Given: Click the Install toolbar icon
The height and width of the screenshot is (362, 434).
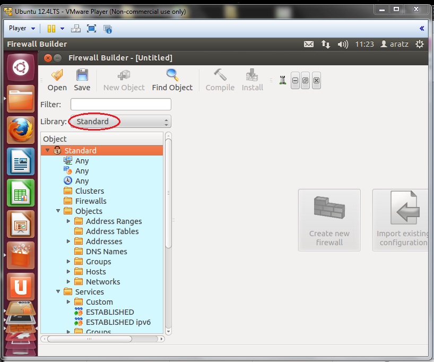Looking at the screenshot, I should tap(252, 80).
